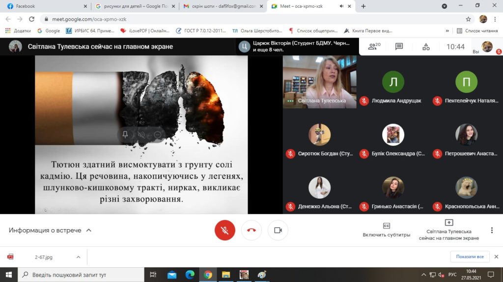The image size is (503, 282).
Task: Go back using the browser back arrow
Action: pyautogui.click(x=8, y=19)
